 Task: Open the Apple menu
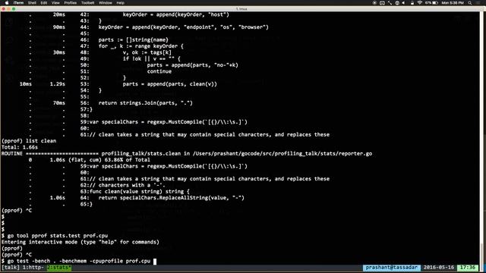click(x=7, y=3)
